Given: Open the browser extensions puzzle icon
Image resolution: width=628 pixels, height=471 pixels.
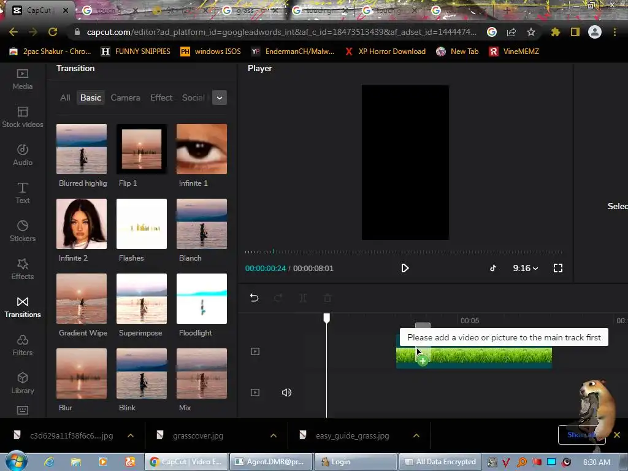Looking at the screenshot, I should click(x=555, y=32).
